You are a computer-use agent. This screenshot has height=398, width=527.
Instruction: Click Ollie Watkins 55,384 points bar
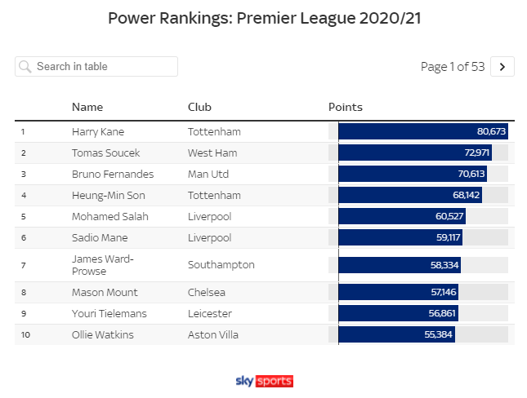pos(396,334)
